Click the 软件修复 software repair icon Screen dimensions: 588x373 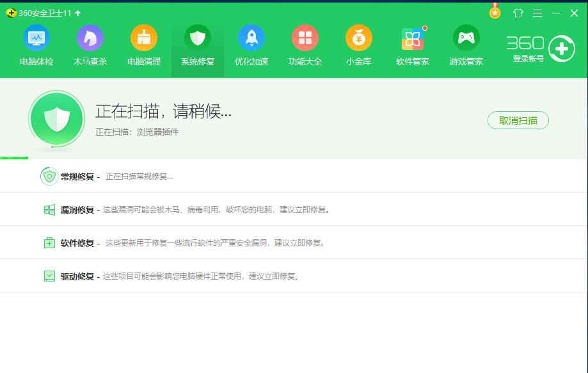(x=49, y=242)
